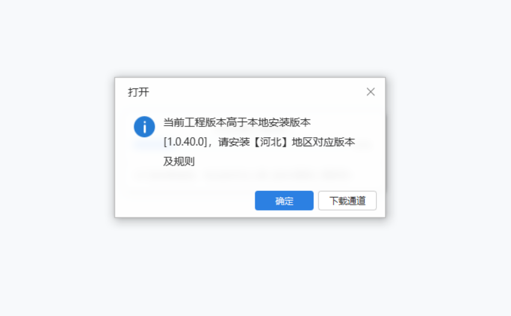Image resolution: width=511 pixels, height=316 pixels.
Task: Open the 下载通道 download channel
Action: pyautogui.click(x=347, y=200)
